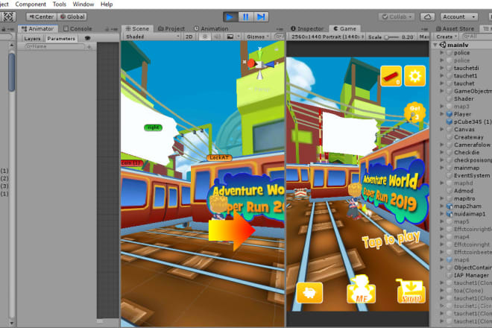This screenshot has width=492, height=328.
Task: Pause the game with the Pause button
Action: click(x=246, y=16)
